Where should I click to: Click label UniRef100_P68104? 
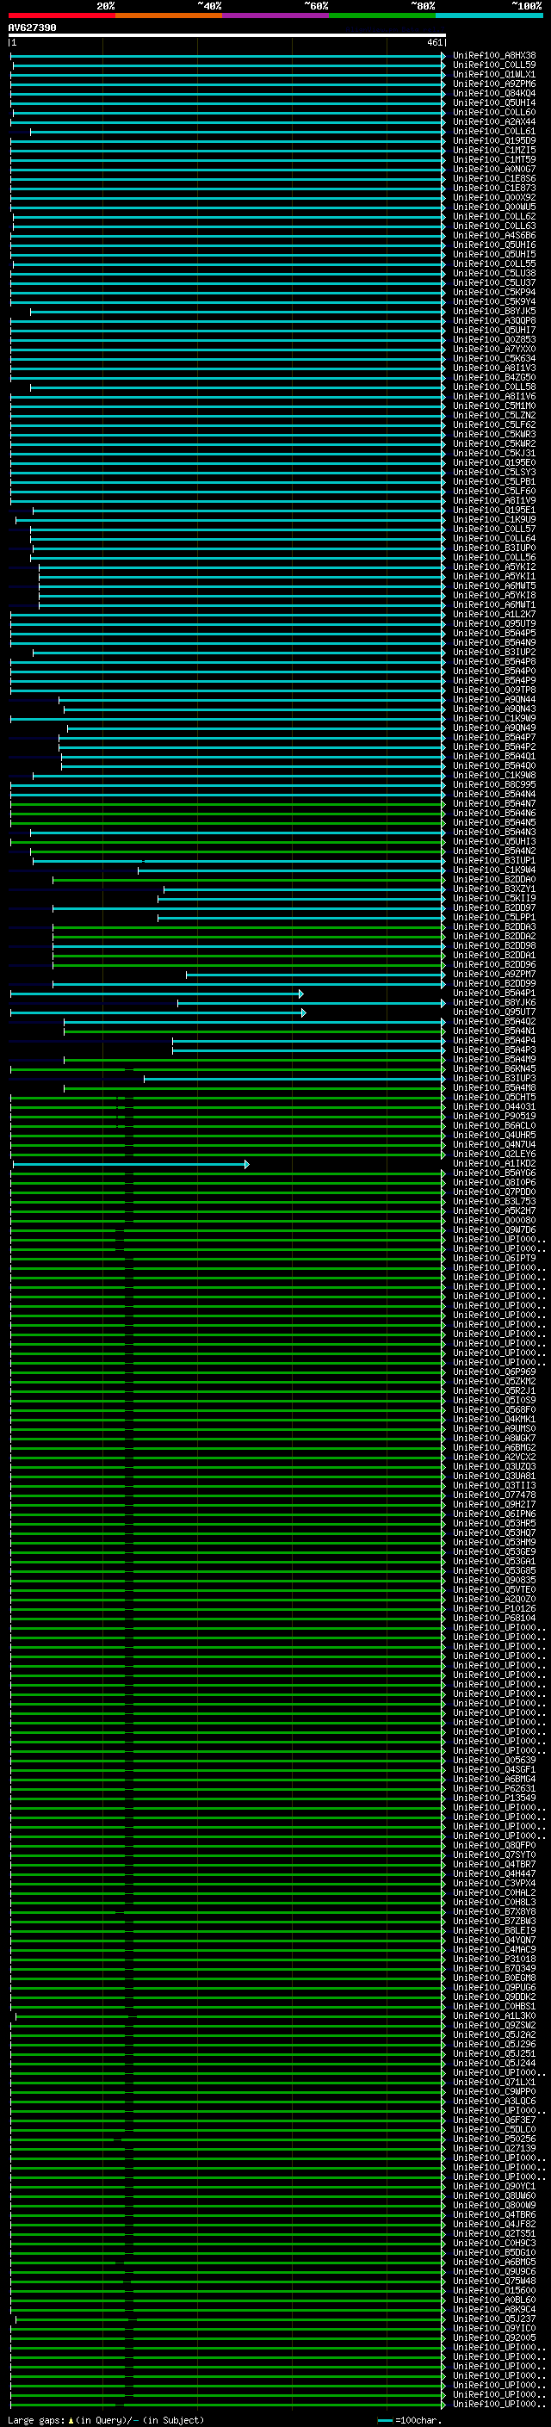(494, 1619)
